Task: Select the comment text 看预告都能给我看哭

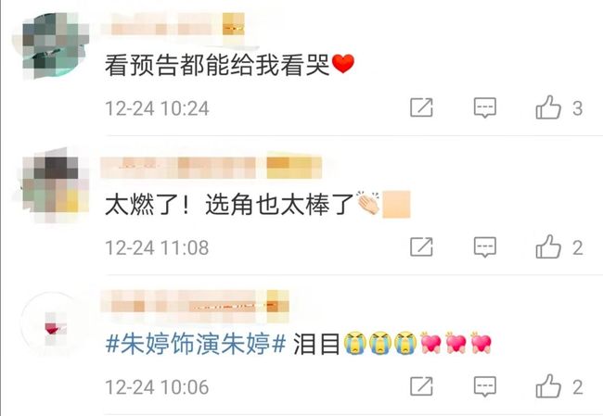Action: click(x=218, y=65)
